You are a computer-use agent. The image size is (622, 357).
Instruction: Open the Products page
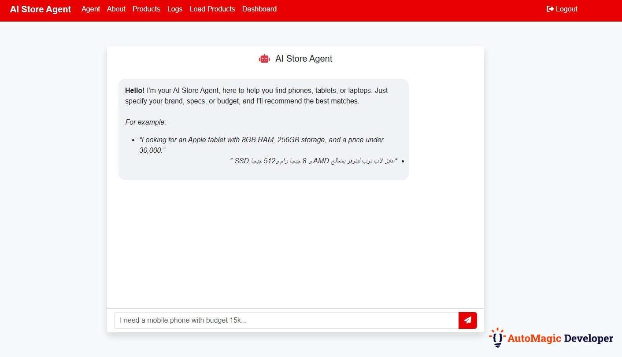point(146,9)
